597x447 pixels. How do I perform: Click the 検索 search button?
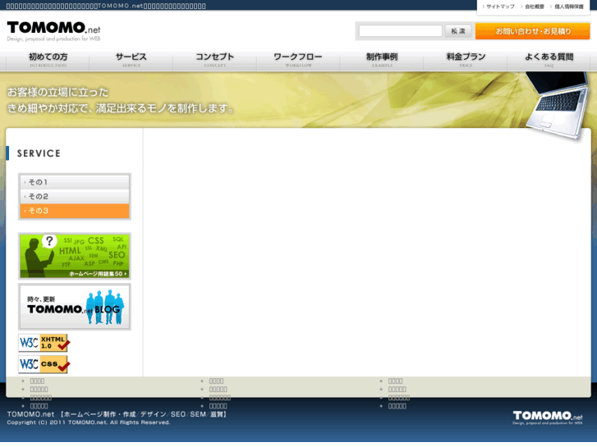click(458, 31)
